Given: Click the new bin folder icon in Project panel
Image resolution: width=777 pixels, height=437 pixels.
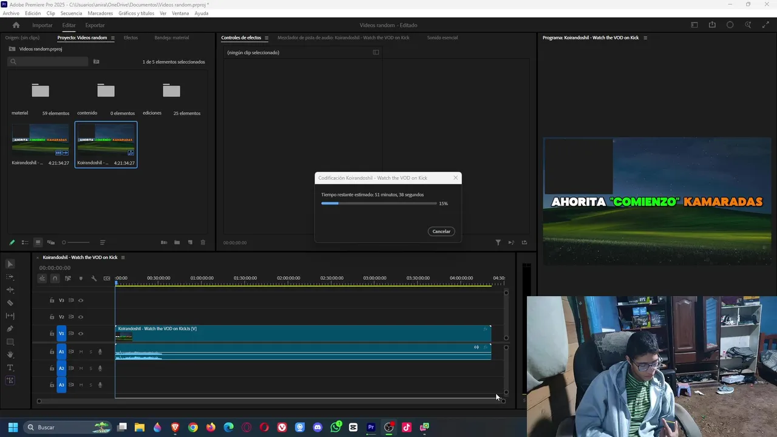Looking at the screenshot, I should click(x=177, y=242).
